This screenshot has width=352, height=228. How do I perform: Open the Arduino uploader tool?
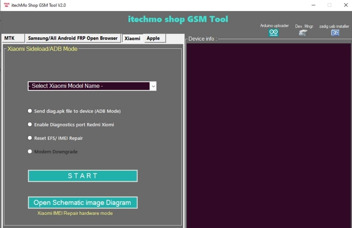[274, 32]
